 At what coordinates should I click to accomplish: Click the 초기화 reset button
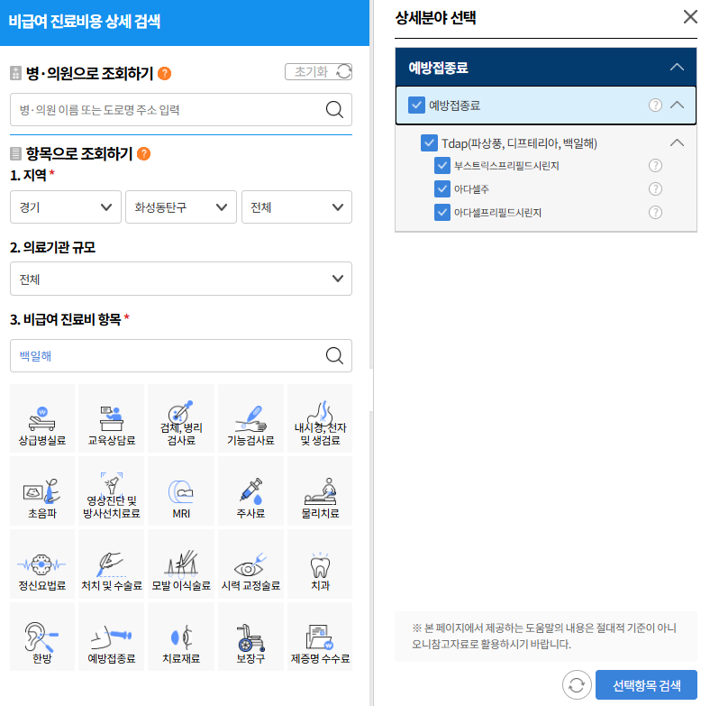(x=319, y=71)
